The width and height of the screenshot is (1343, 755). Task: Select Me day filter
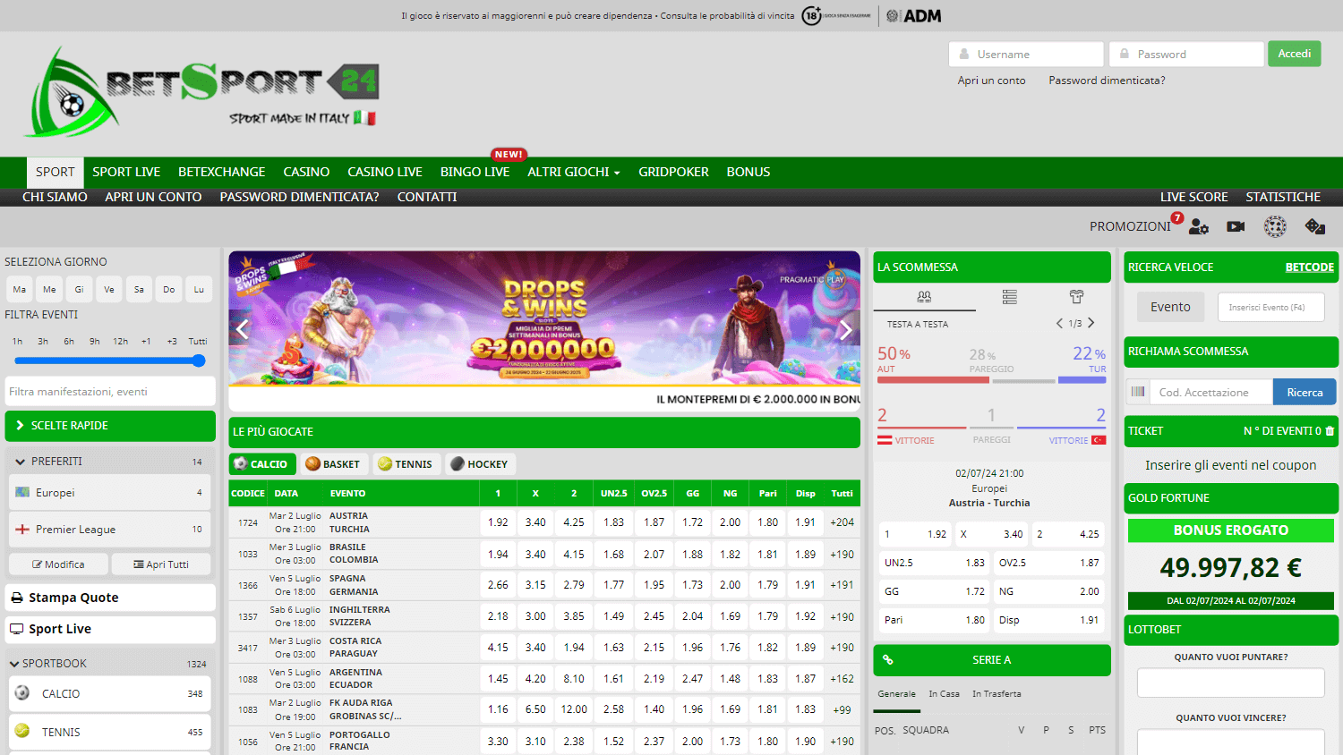click(x=49, y=289)
